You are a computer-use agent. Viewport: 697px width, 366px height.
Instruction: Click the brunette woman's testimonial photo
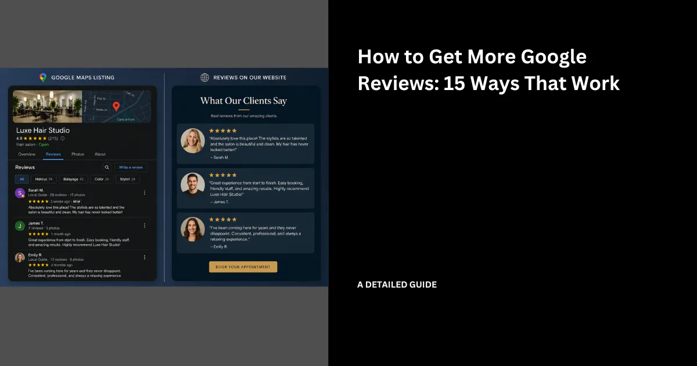[193, 229]
